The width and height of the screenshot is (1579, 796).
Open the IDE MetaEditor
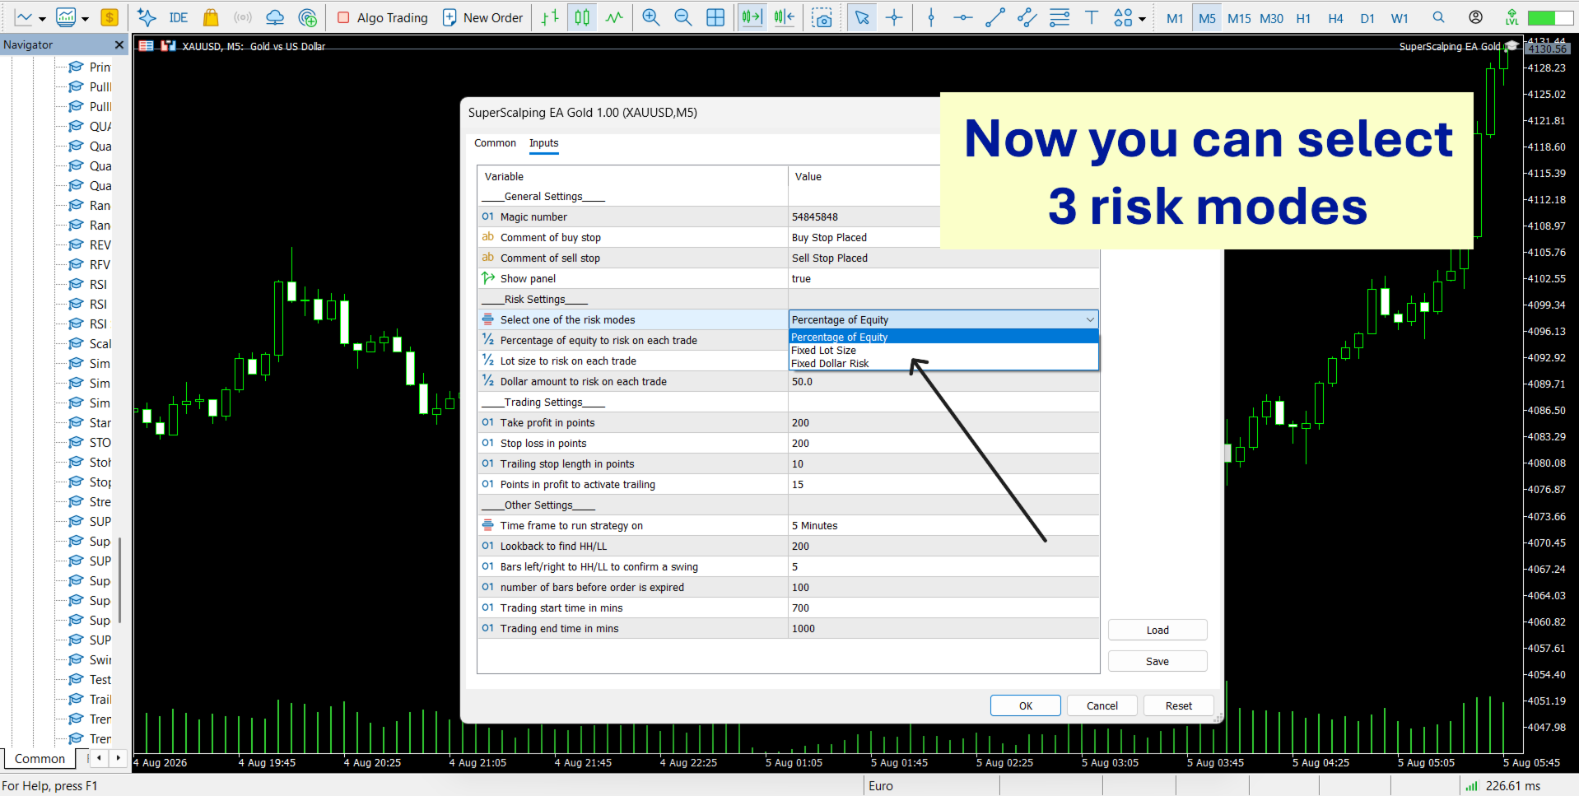click(178, 17)
